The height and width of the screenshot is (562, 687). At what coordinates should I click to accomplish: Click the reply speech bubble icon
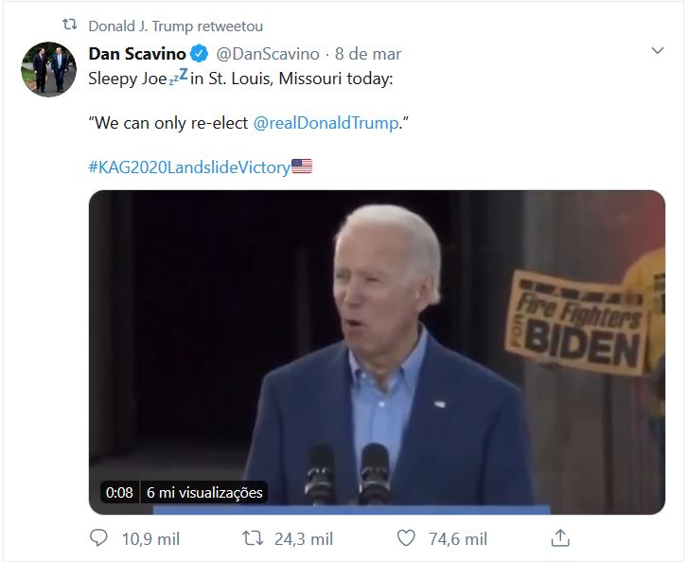(x=98, y=538)
